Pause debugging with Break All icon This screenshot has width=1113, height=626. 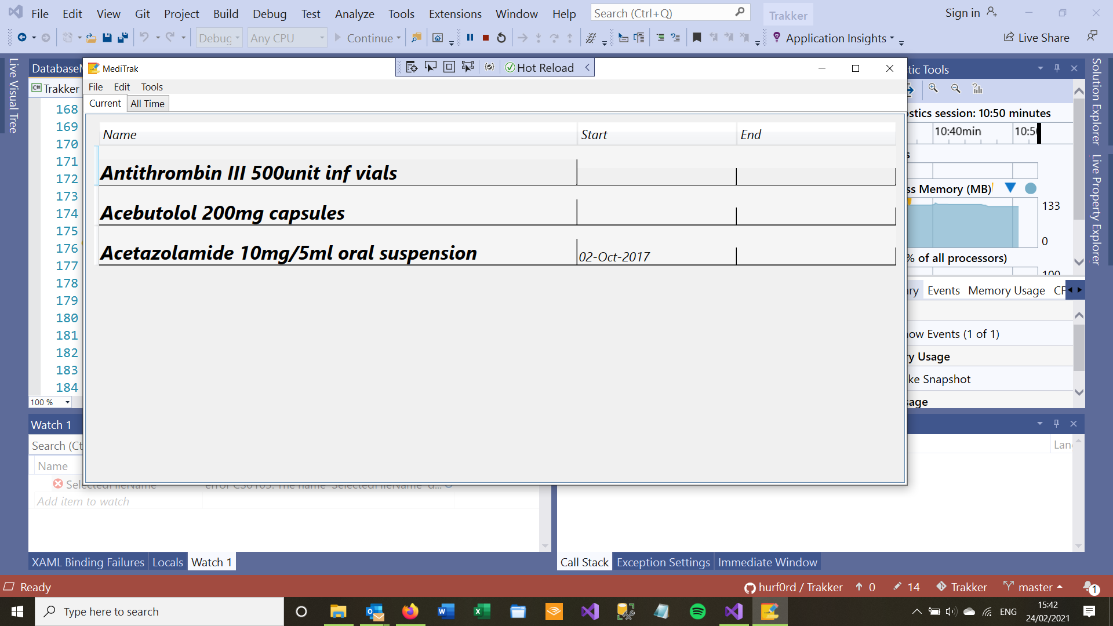point(470,38)
